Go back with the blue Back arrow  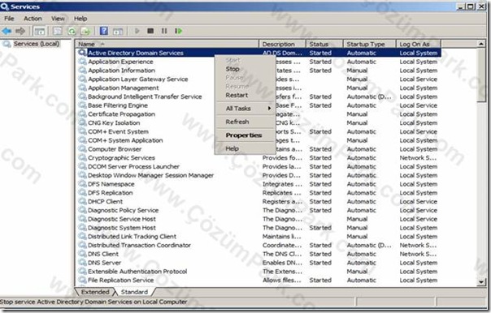(7, 31)
